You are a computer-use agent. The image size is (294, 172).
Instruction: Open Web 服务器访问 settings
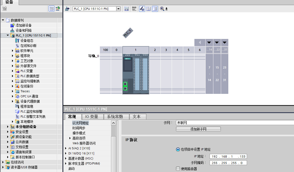[84, 143]
